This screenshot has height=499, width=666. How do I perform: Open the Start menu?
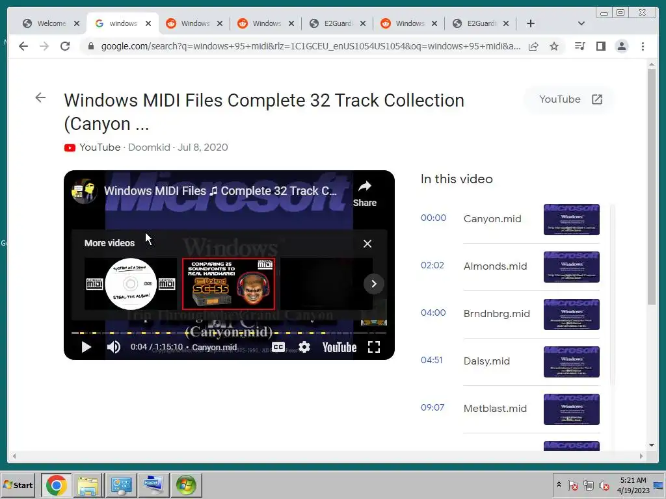(x=18, y=485)
